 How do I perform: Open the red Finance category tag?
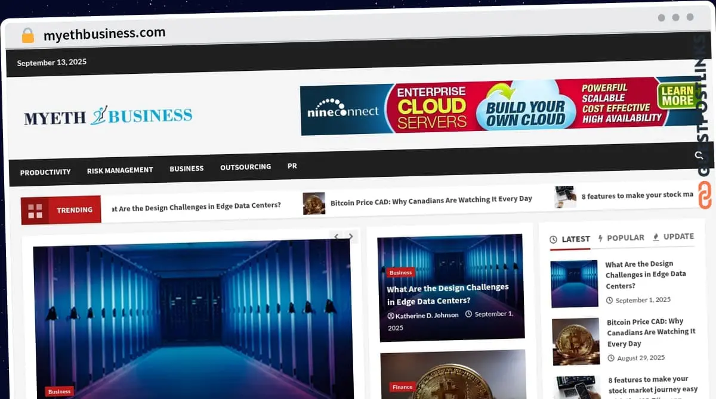[402, 386]
